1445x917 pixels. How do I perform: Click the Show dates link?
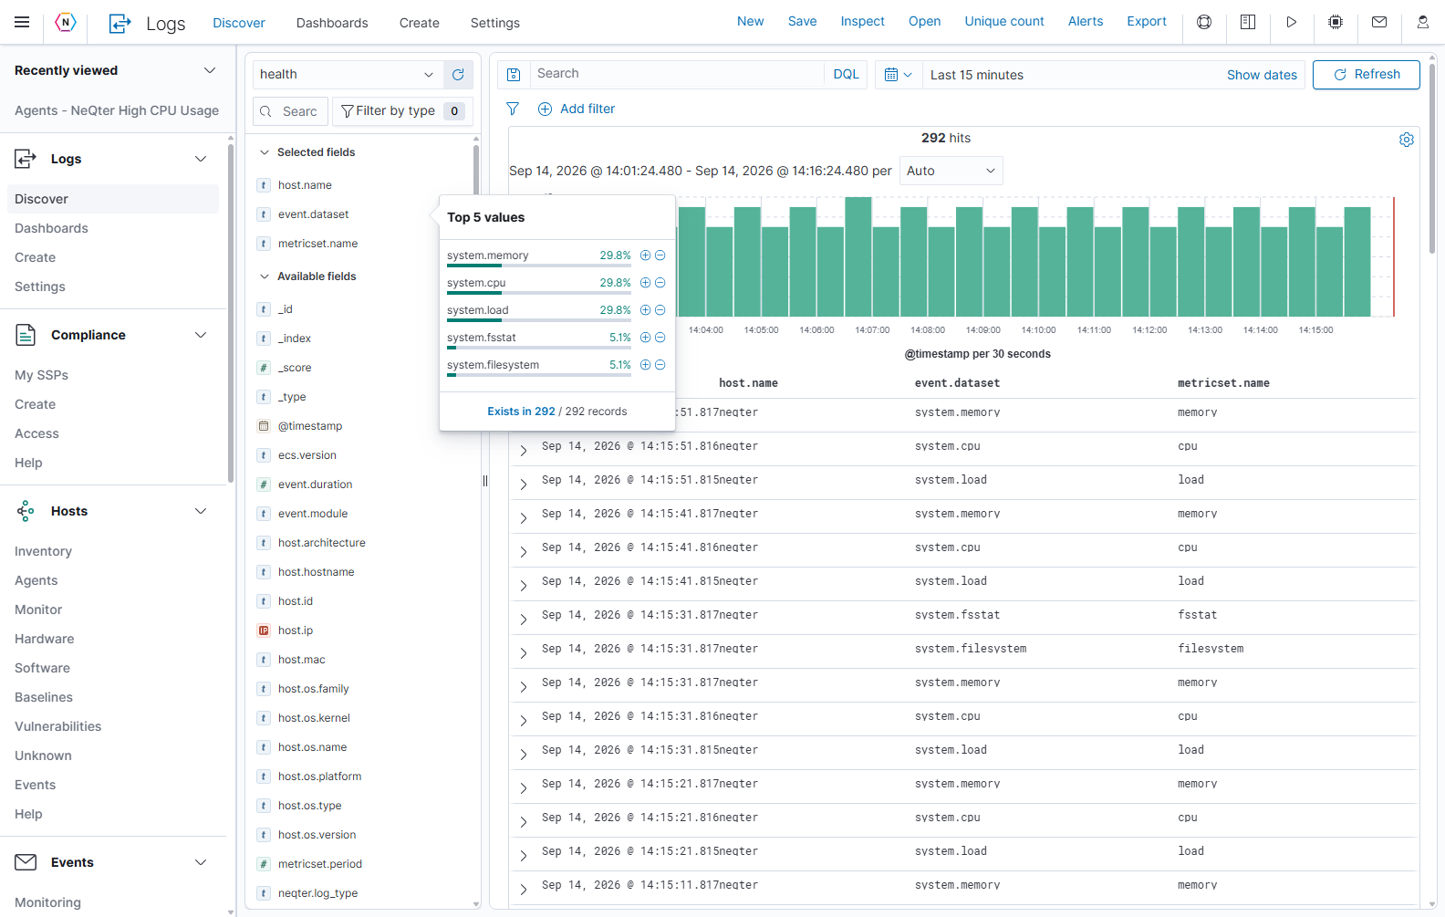click(1262, 75)
